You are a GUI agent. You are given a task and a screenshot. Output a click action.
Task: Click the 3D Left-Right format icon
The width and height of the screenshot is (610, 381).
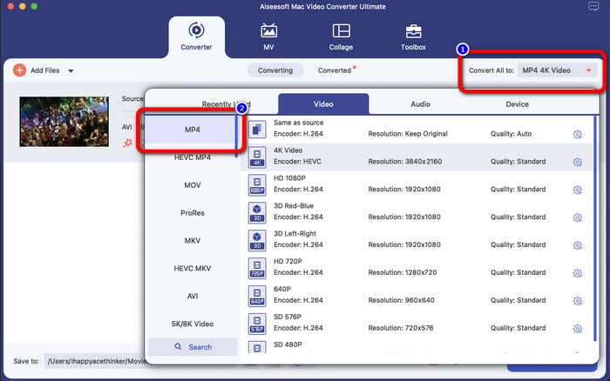[x=257, y=240]
